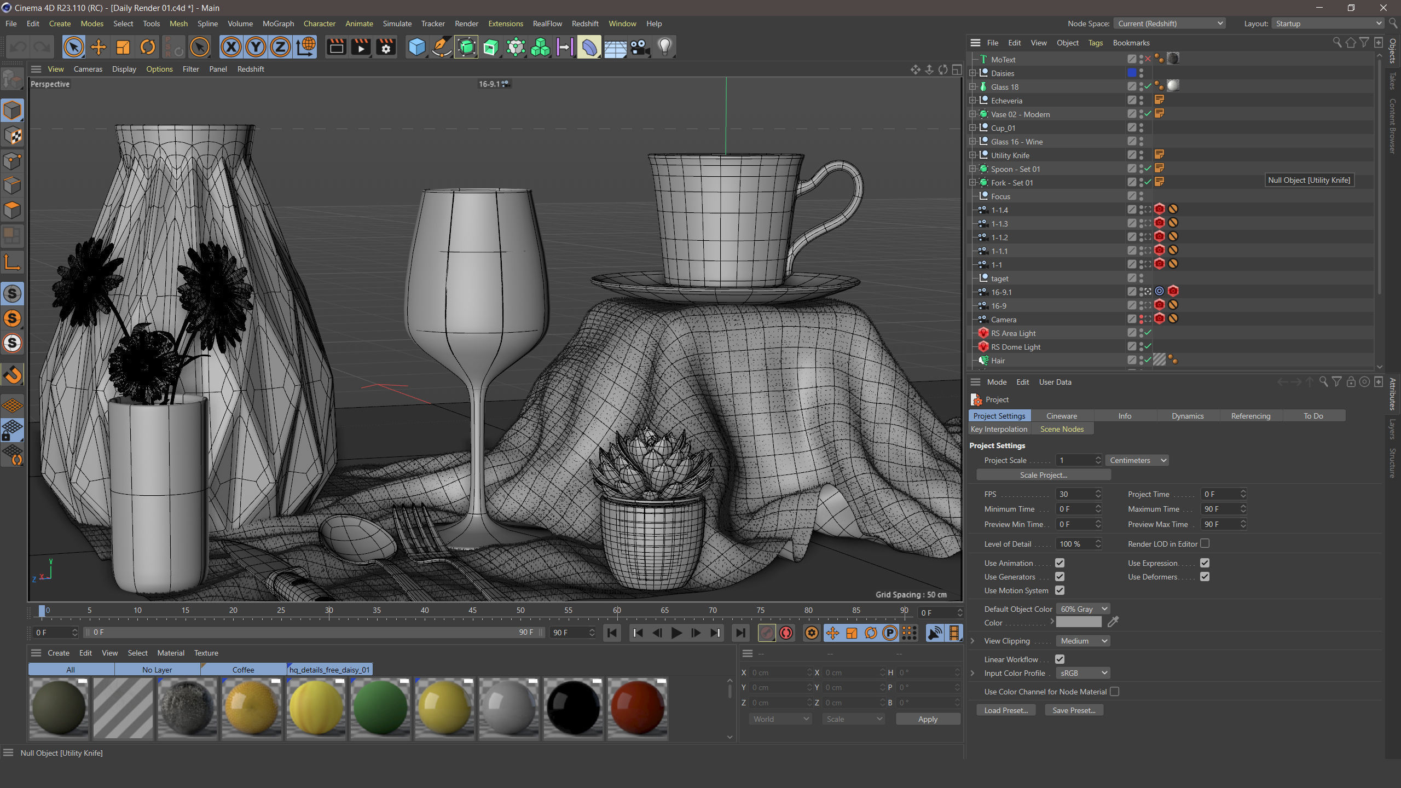Select the Scale tool in the top toolbar
The width and height of the screenshot is (1401, 788).
click(x=123, y=47)
